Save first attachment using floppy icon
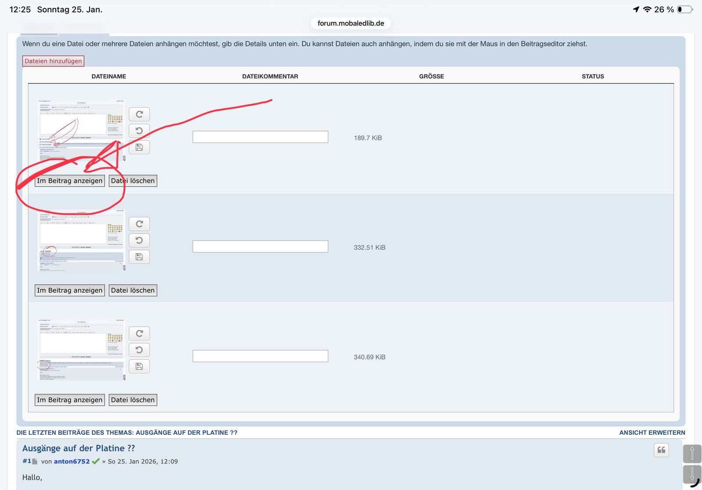702x490 pixels. (x=139, y=147)
